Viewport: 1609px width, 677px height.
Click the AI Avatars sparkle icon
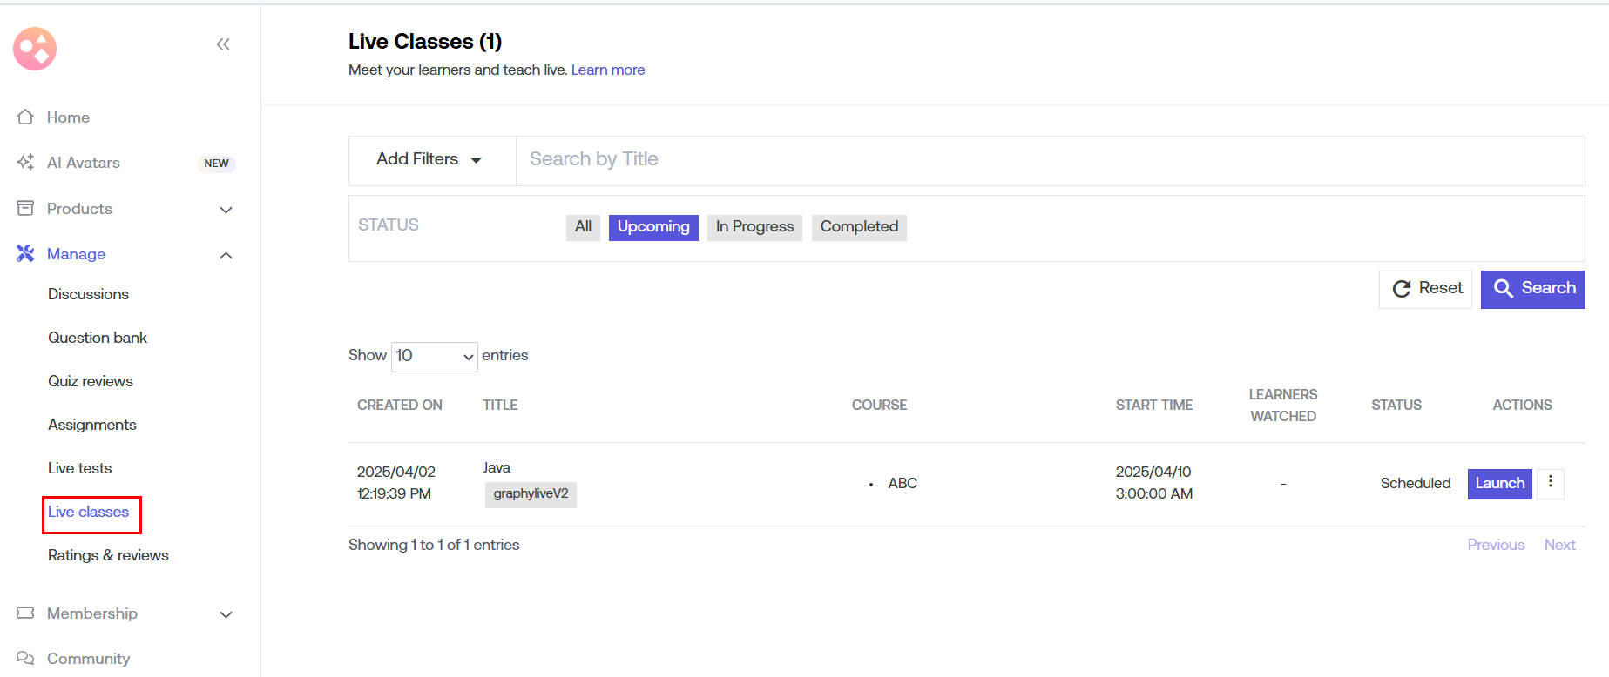click(x=25, y=163)
